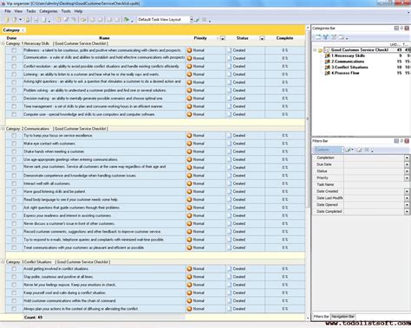Click the save layout icon right of layout combo
Viewport: 411px width, 328px height.
pos(197,20)
